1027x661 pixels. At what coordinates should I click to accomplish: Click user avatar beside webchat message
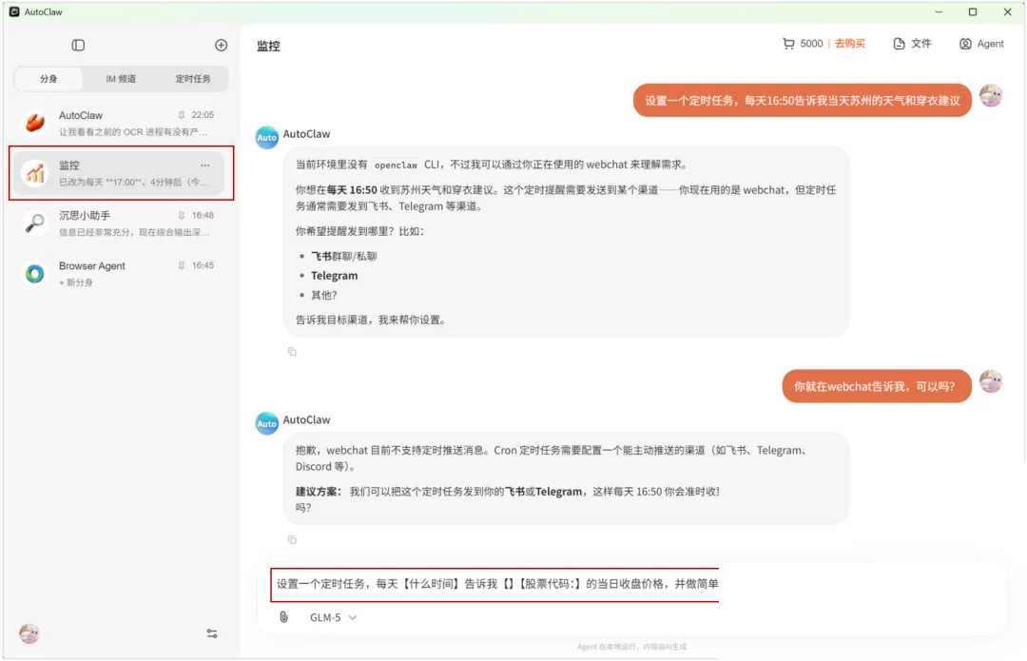(x=990, y=381)
